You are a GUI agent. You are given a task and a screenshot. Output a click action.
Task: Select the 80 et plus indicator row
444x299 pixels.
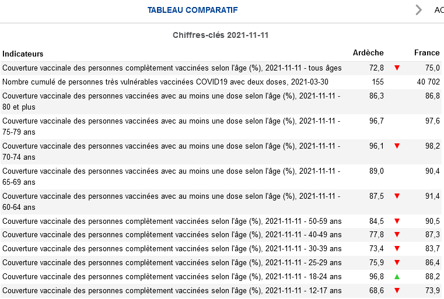pyautogui.click(x=172, y=101)
